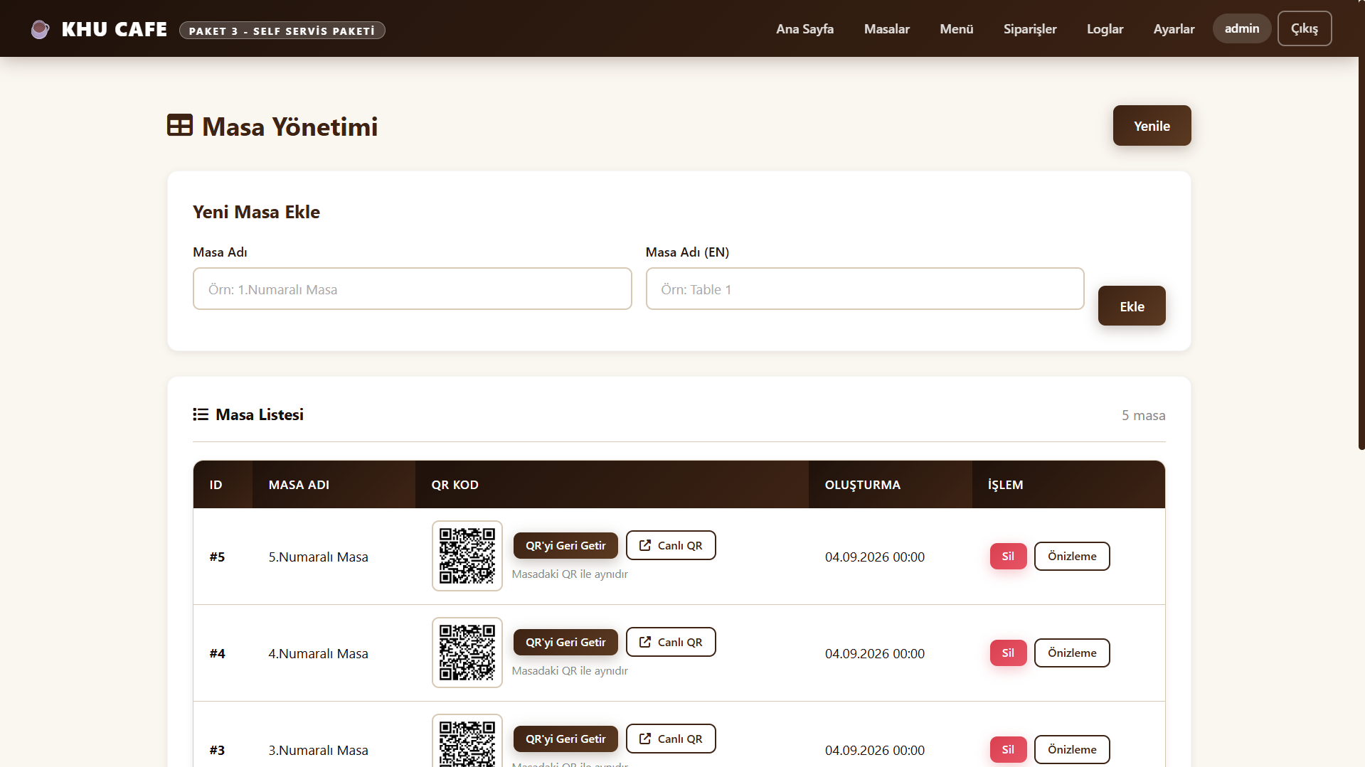
Task: Open Canlı QR for 4.Numaralı Masa
Action: tap(671, 642)
